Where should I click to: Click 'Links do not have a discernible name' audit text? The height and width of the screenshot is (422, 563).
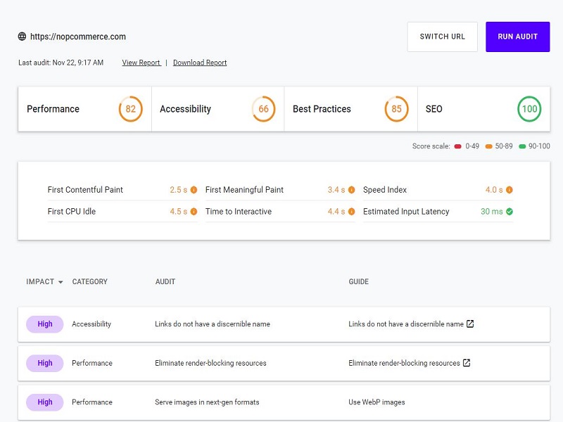point(213,324)
